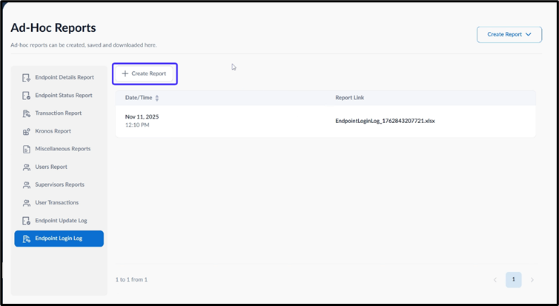The width and height of the screenshot is (559, 306).
Task: Click the Endpoint Update Log icon
Action: (27, 221)
